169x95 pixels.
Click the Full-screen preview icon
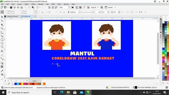point(73,7)
